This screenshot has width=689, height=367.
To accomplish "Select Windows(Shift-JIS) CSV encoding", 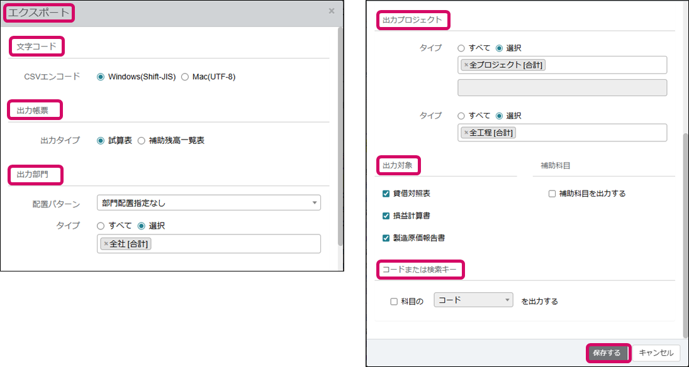I will click(x=101, y=77).
